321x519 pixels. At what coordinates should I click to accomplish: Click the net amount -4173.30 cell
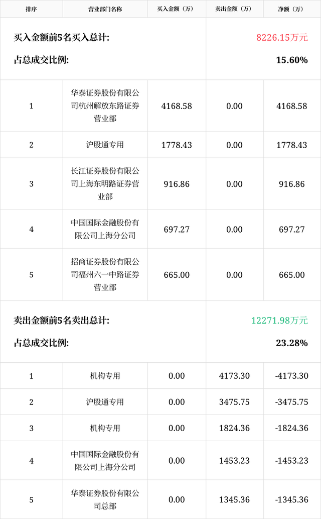(x=291, y=376)
